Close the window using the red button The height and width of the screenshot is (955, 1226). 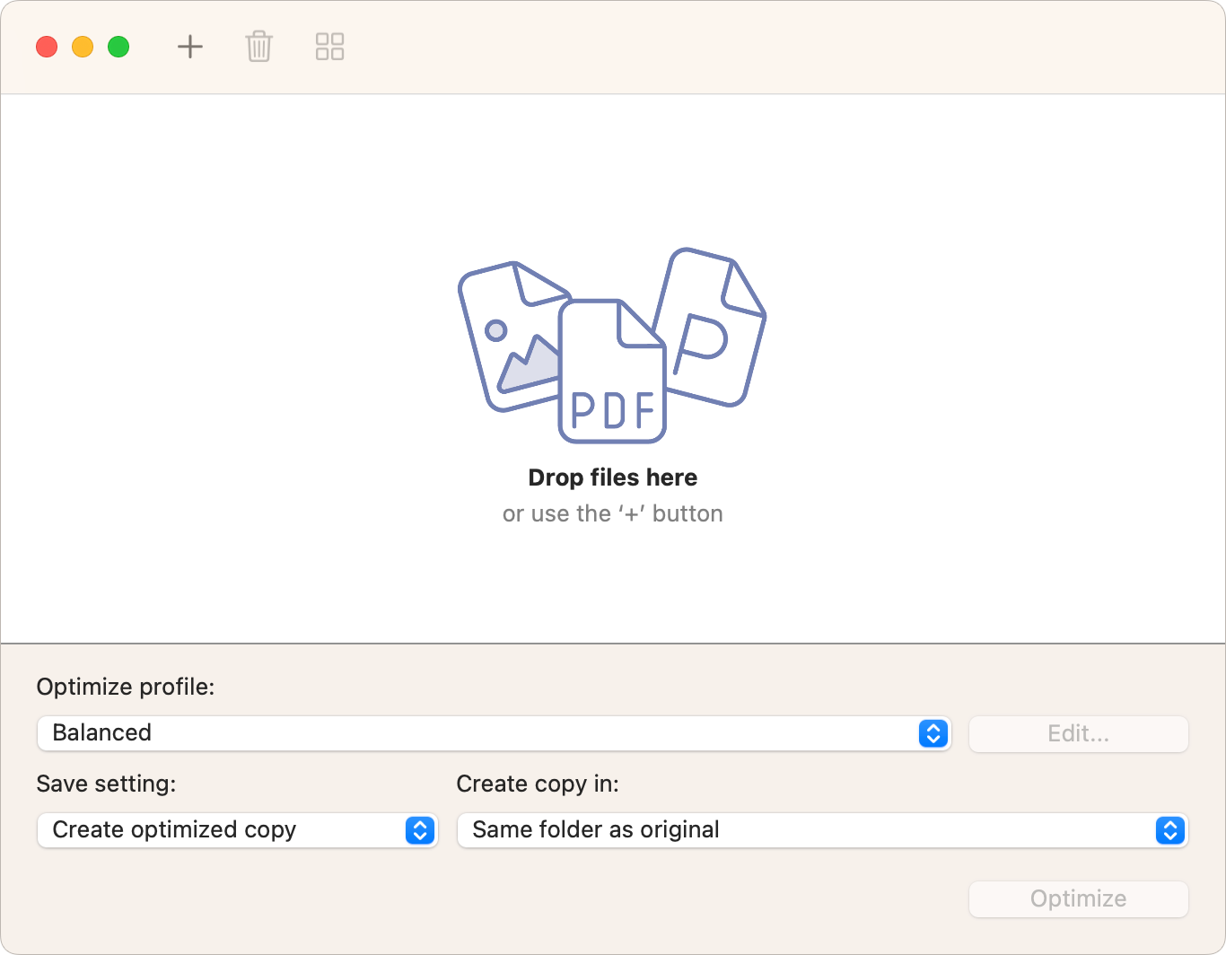(x=47, y=47)
